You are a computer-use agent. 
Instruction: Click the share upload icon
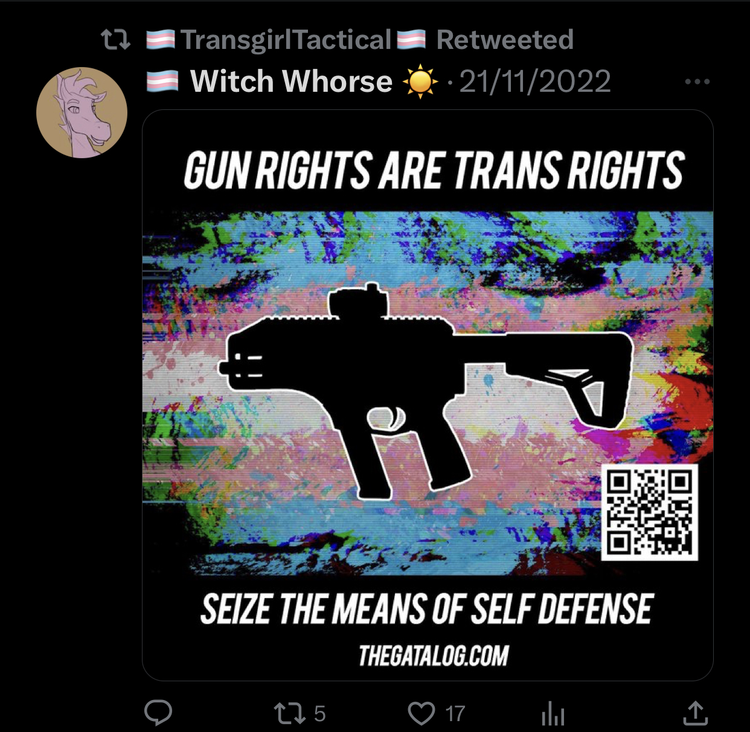coord(695,713)
